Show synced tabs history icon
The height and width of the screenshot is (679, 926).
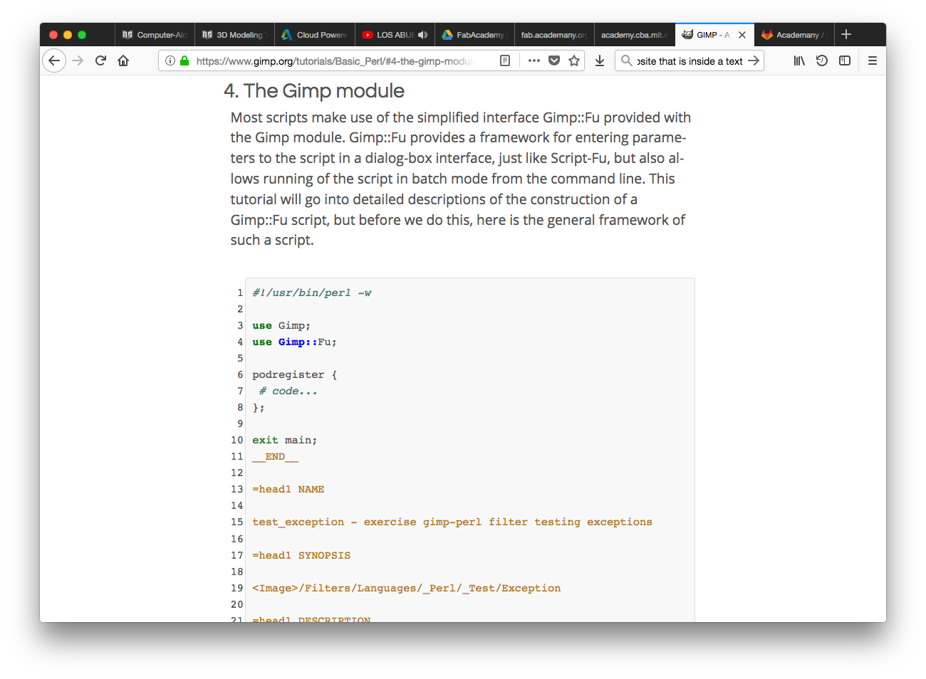(x=822, y=61)
